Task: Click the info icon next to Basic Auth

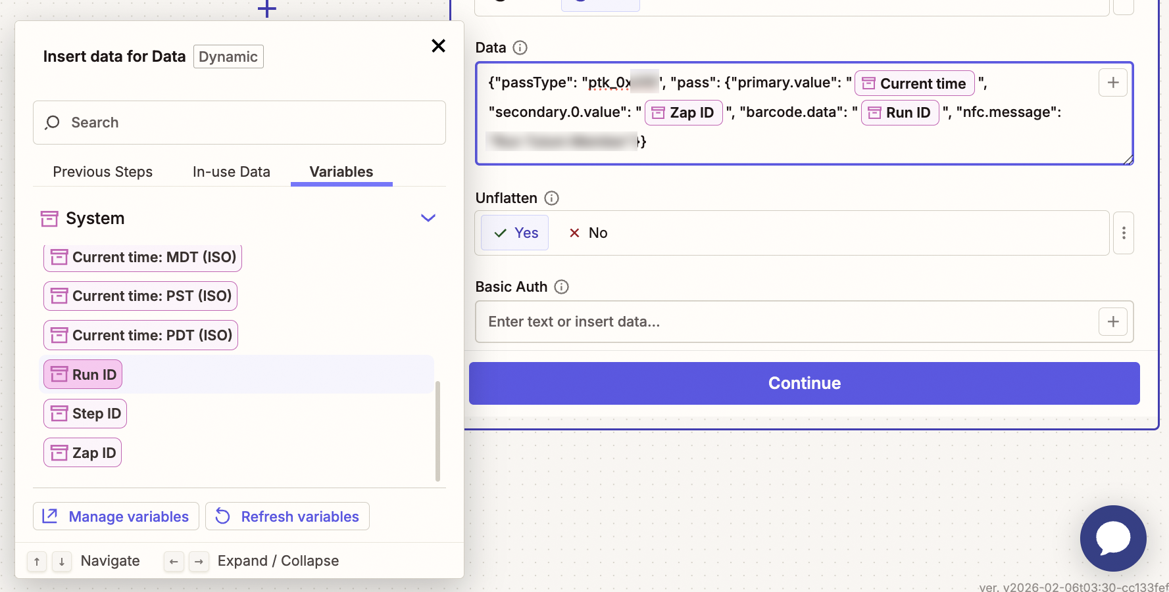Action: click(561, 287)
